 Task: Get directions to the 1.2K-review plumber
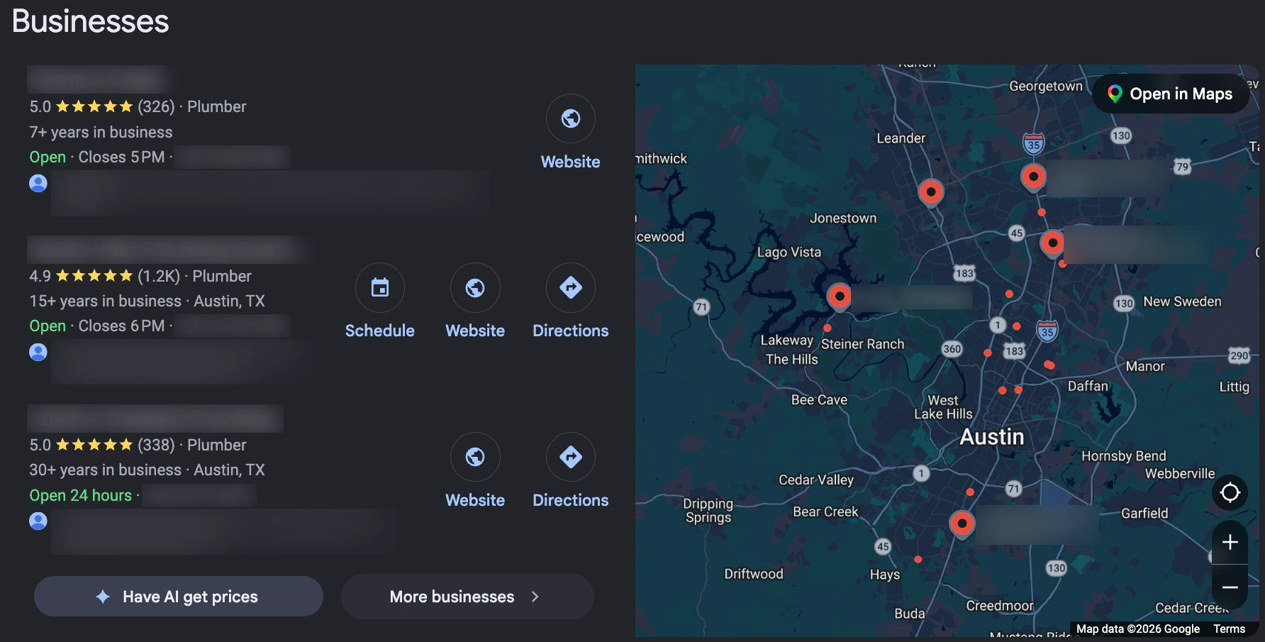click(571, 287)
